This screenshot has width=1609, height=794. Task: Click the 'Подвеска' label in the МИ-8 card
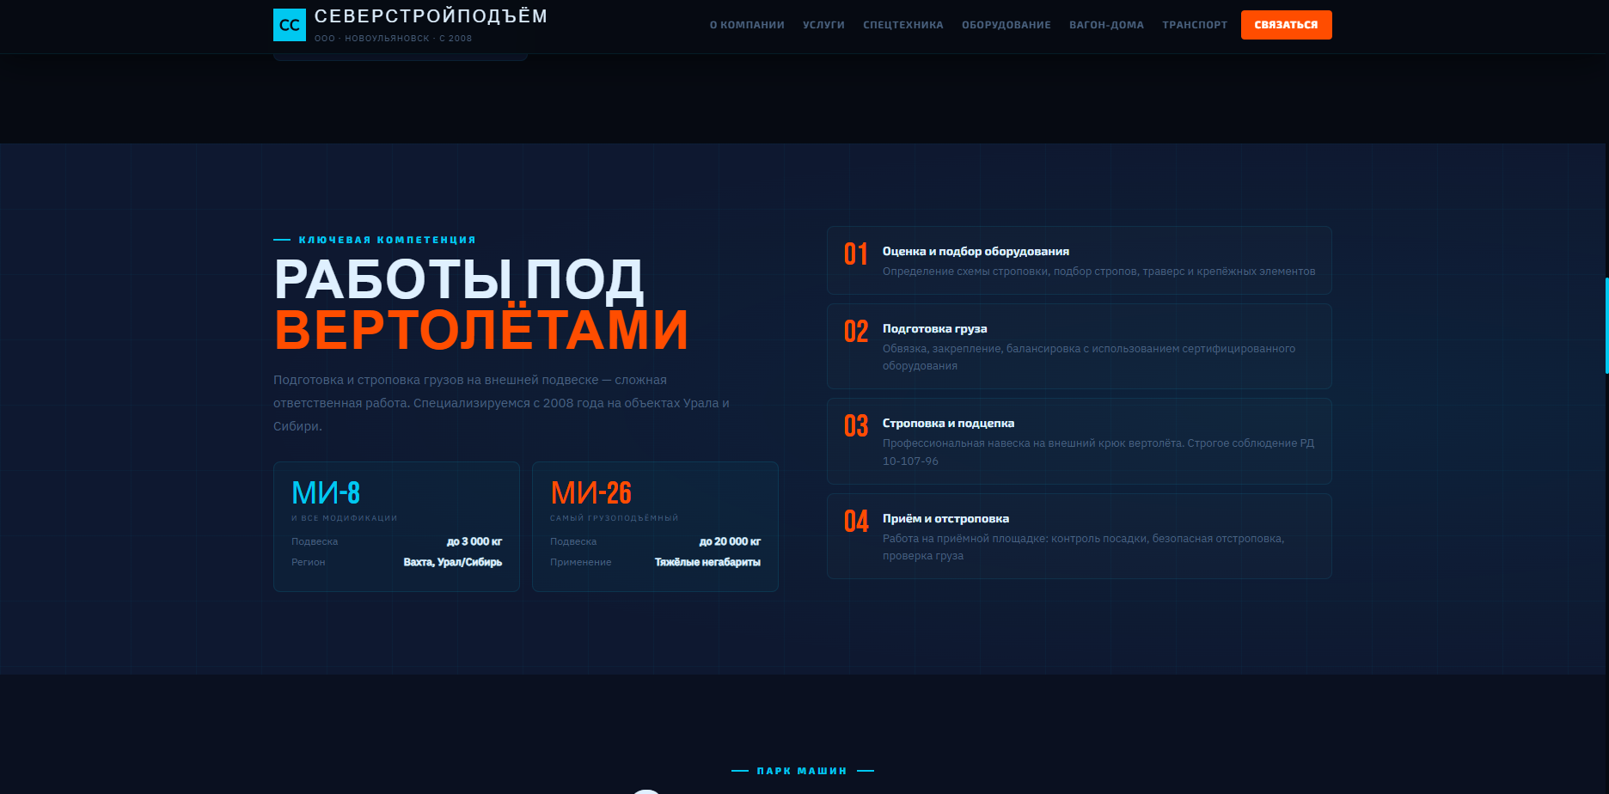click(315, 541)
